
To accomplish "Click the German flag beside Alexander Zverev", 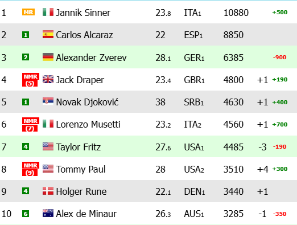I will pos(48,57).
